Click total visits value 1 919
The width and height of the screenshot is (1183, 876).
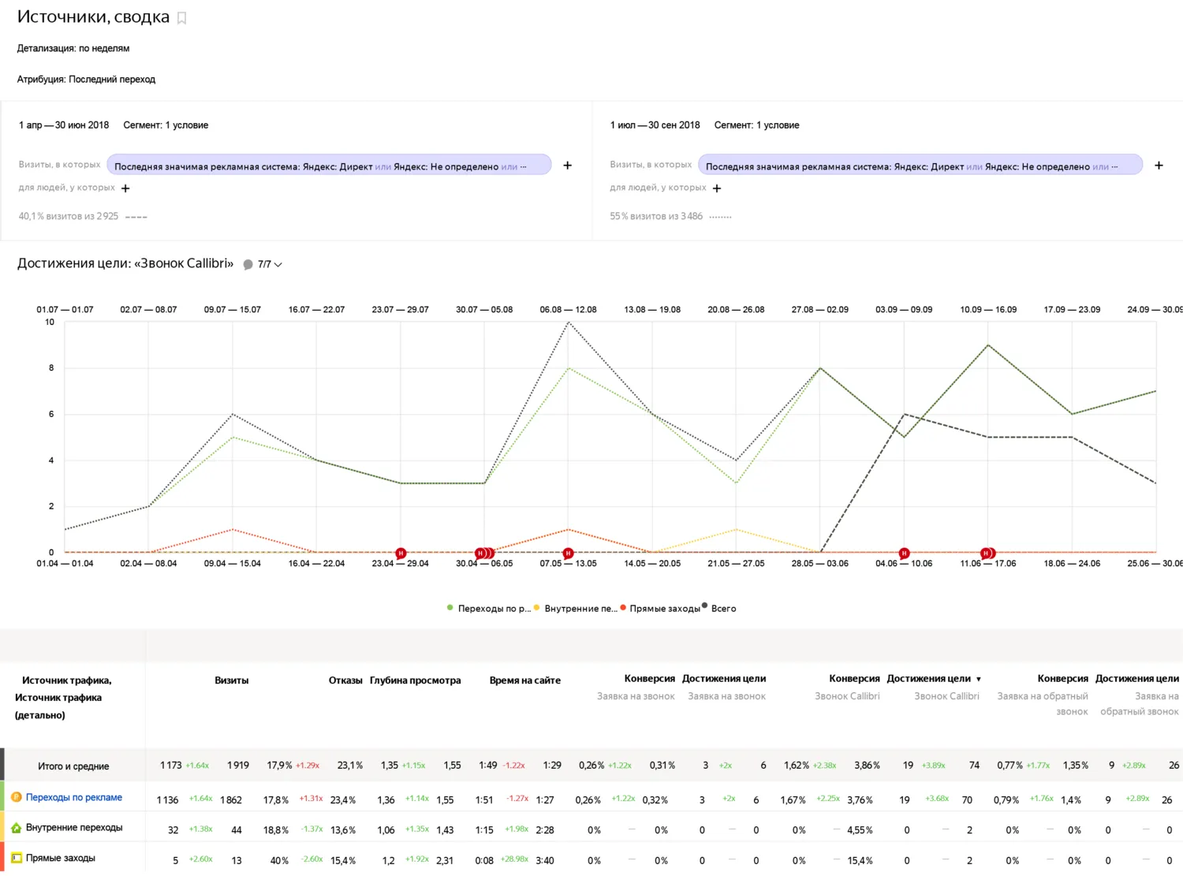(238, 766)
